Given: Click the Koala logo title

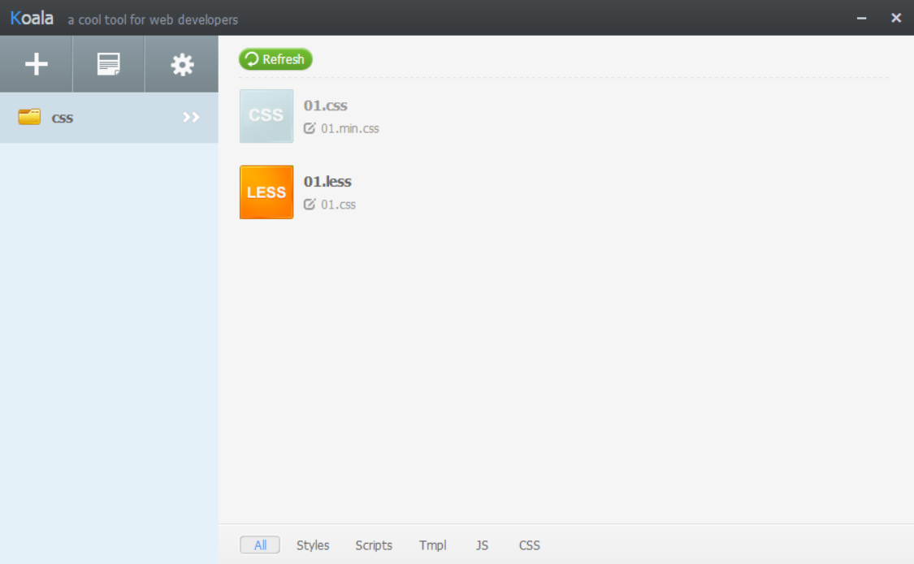Looking at the screenshot, I should [32, 18].
